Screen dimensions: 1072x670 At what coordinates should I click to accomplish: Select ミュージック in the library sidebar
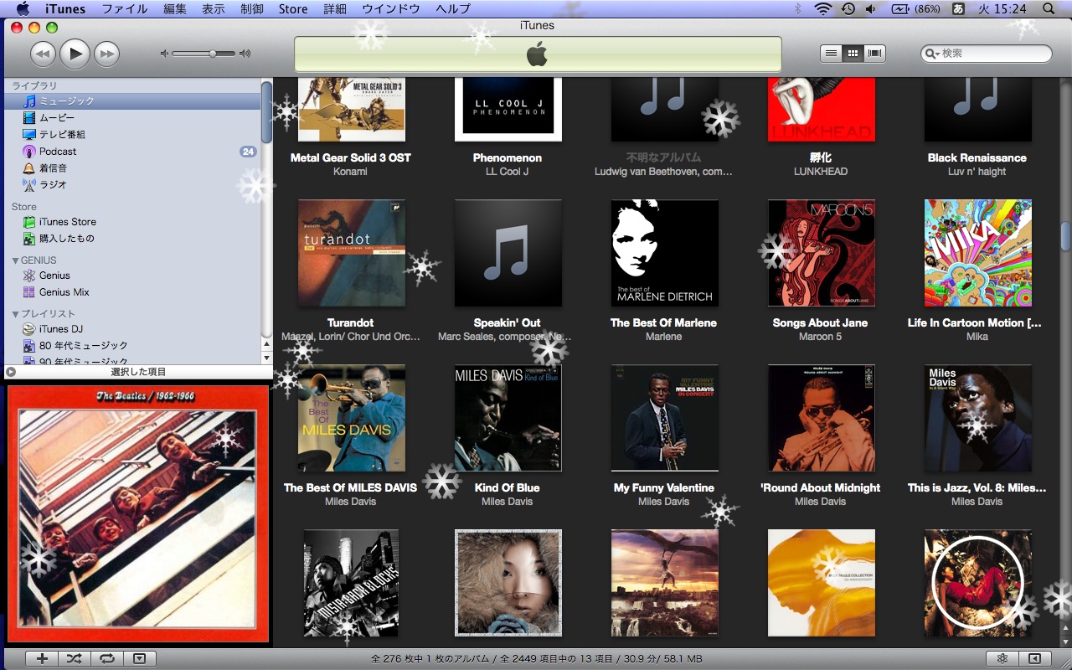point(132,100)
